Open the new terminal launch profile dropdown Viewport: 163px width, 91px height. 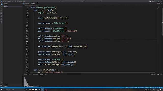coord(155,74)
